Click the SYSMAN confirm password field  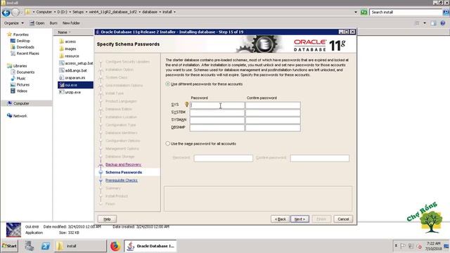(x=273, y=120)
